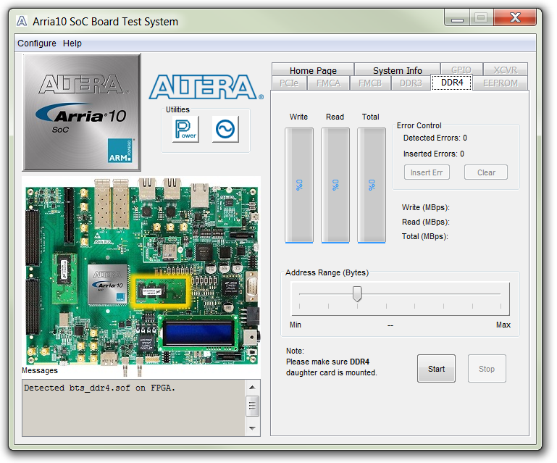The width and height of the screenshot is (557, 463).
Task: Open the Configure menu
Action: [x=37, y=43]
